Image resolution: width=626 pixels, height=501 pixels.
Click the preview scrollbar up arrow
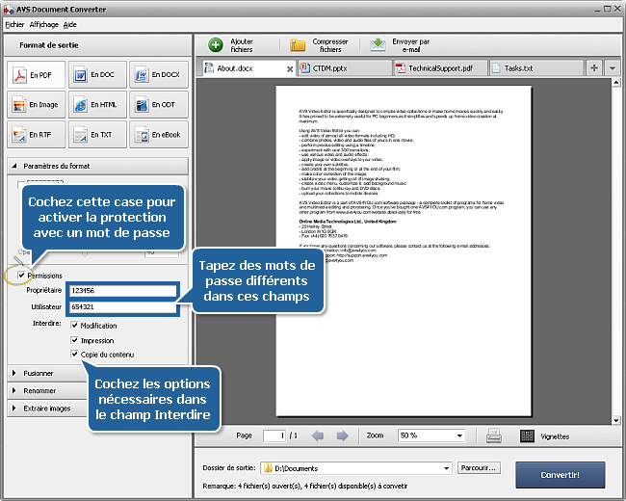pos(616,83)
